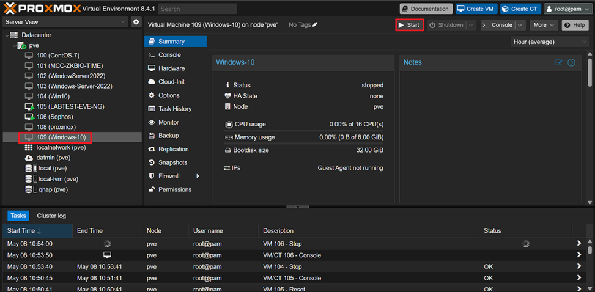The width and height of the screenshot is (595, 292).
Task: Open the Hour (average) timeframe dropdown
Action: pos(549,42)
